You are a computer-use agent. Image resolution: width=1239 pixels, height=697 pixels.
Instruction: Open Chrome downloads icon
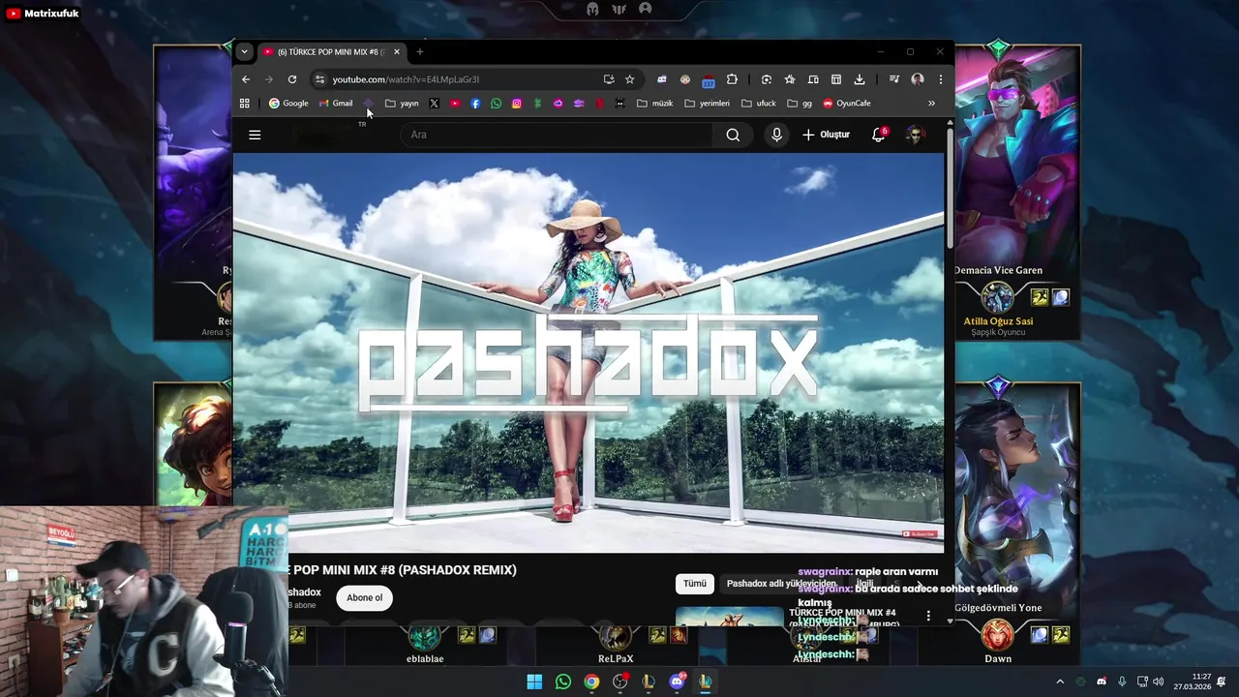(860, 79)
